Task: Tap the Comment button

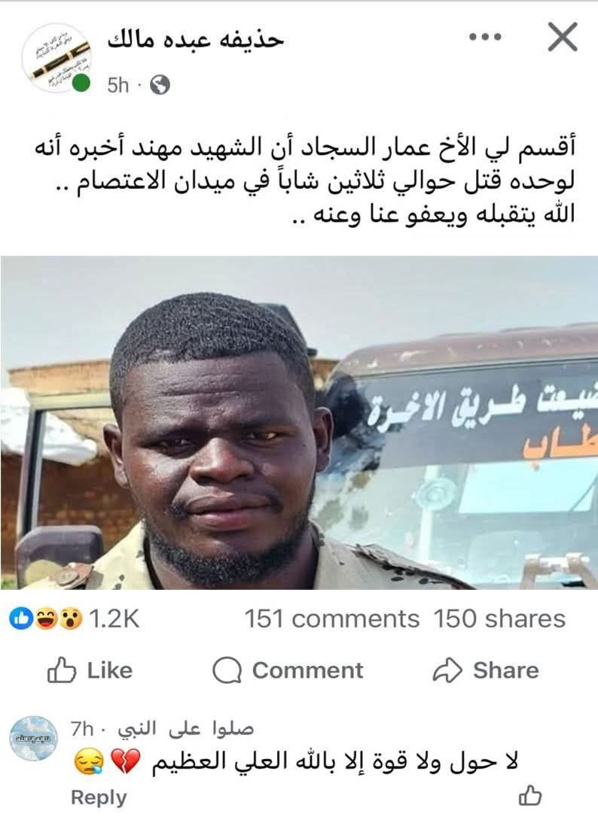Action: [x=288, y=670]
